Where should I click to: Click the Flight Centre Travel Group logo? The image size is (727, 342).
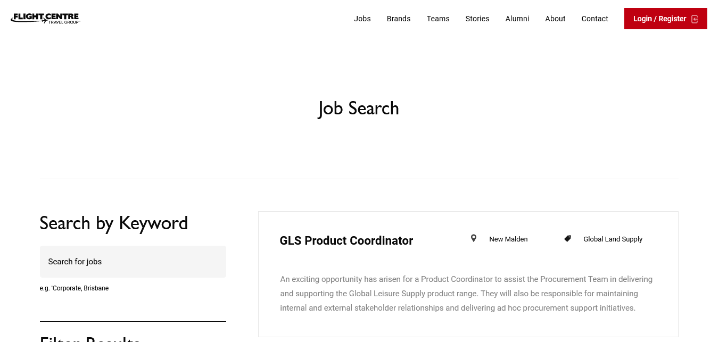coord(45,19)
